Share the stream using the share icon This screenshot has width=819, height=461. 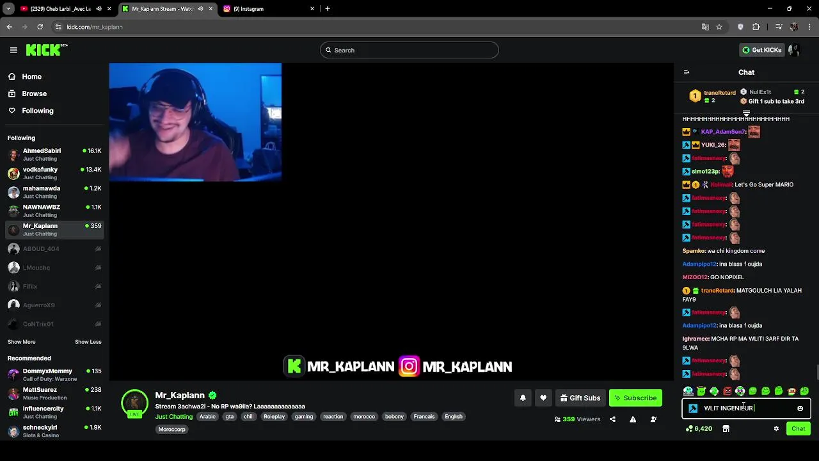[x=612, y=419]
